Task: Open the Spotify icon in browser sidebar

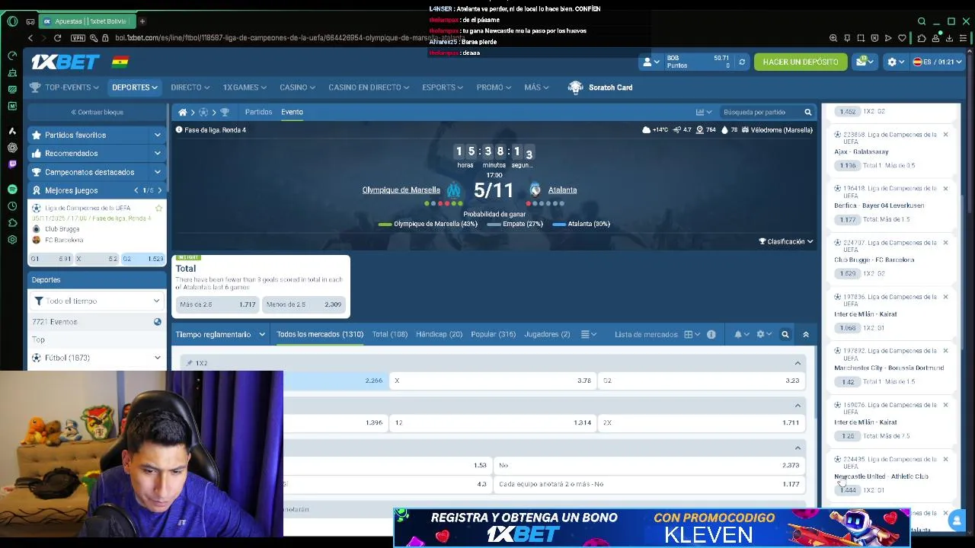Action: pos(12,189)
